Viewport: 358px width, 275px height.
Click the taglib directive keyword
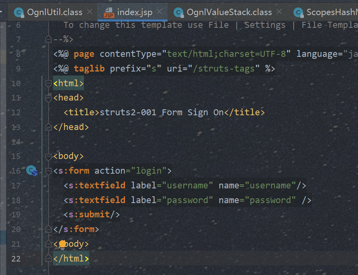pyautogui.click(x=89, y=69)
